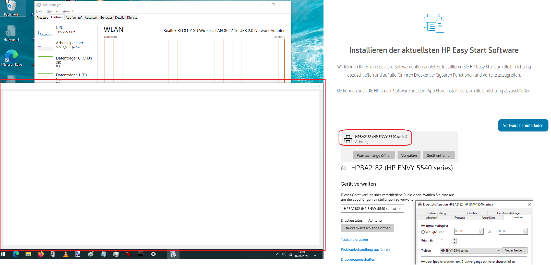Select the Arbeitsspeicher graph thumbnail

tap(46, 46)
